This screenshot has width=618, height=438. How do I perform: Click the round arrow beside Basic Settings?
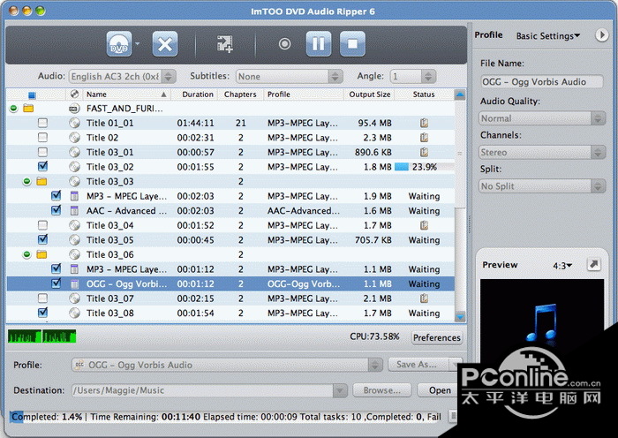pyautogui.click(x=602, y=35)
